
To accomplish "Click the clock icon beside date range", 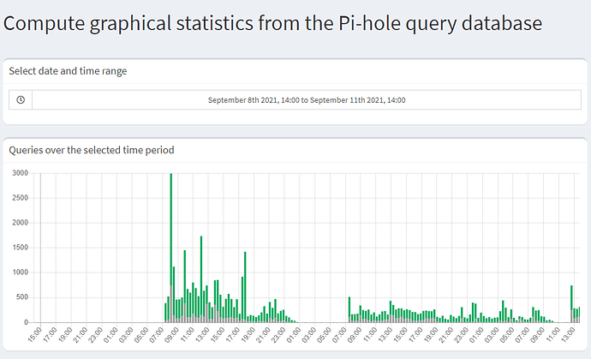I will click(x=21, y=100).
